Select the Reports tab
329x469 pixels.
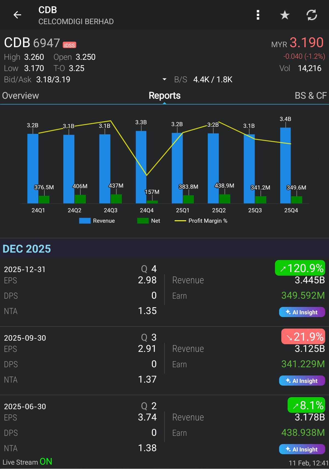(x=164, y=95)
